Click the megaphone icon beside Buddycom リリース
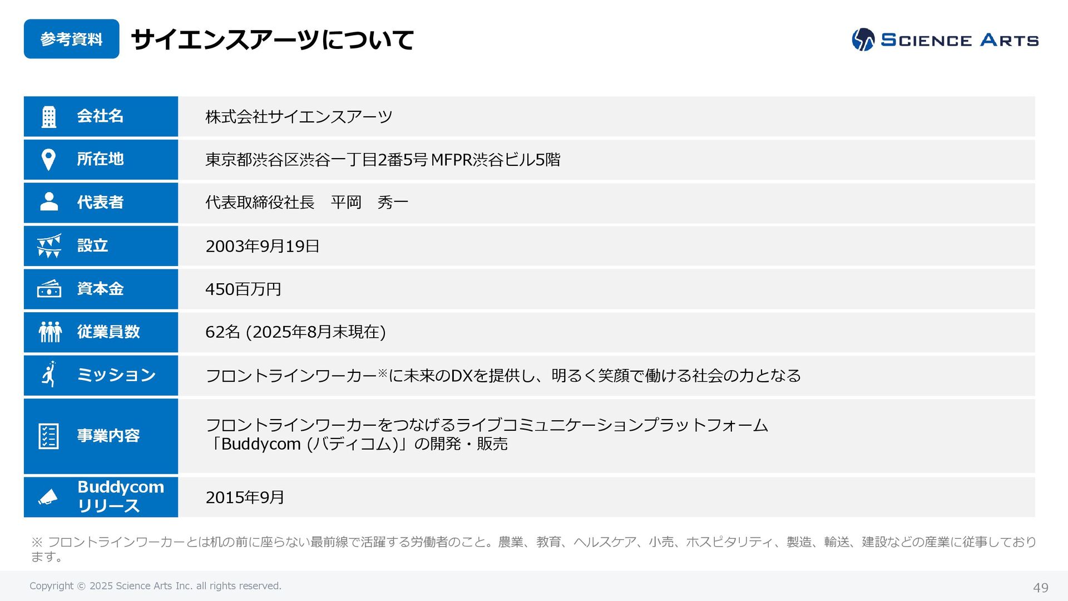This screenshot has height=601, width=1068. [48, 497]
